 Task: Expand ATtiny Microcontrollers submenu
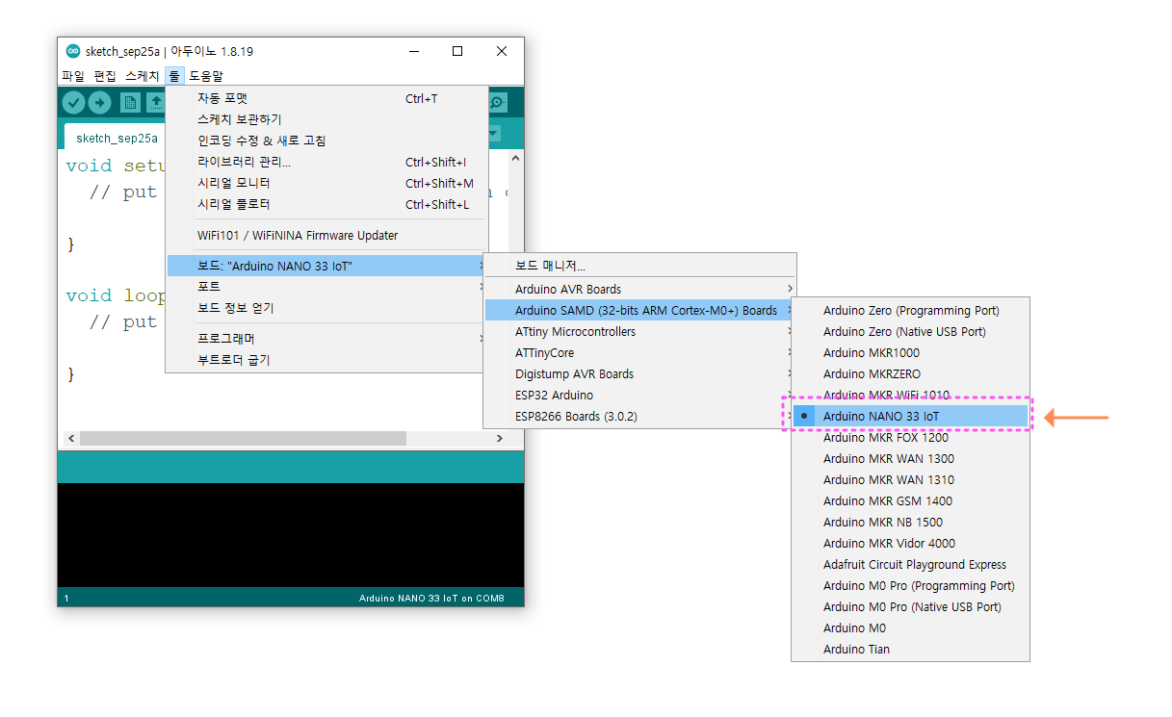(x=639, y=331)
